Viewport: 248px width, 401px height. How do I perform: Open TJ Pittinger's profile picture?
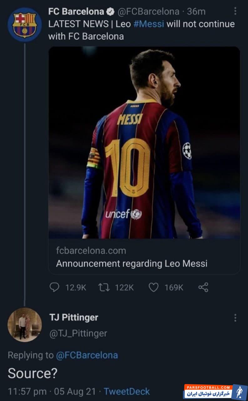click(x=24, y=325)
